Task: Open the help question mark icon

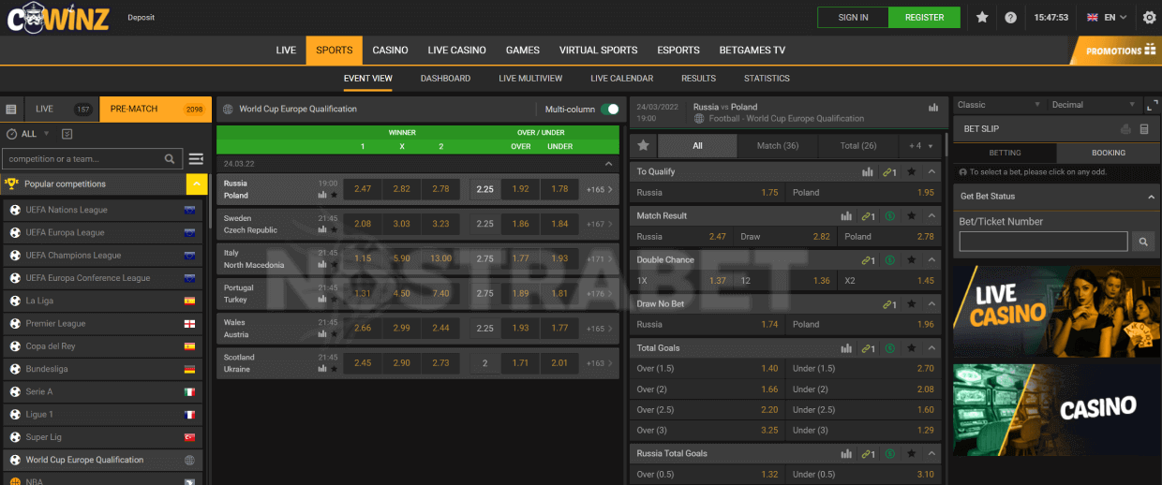Action: (1010, 17)
